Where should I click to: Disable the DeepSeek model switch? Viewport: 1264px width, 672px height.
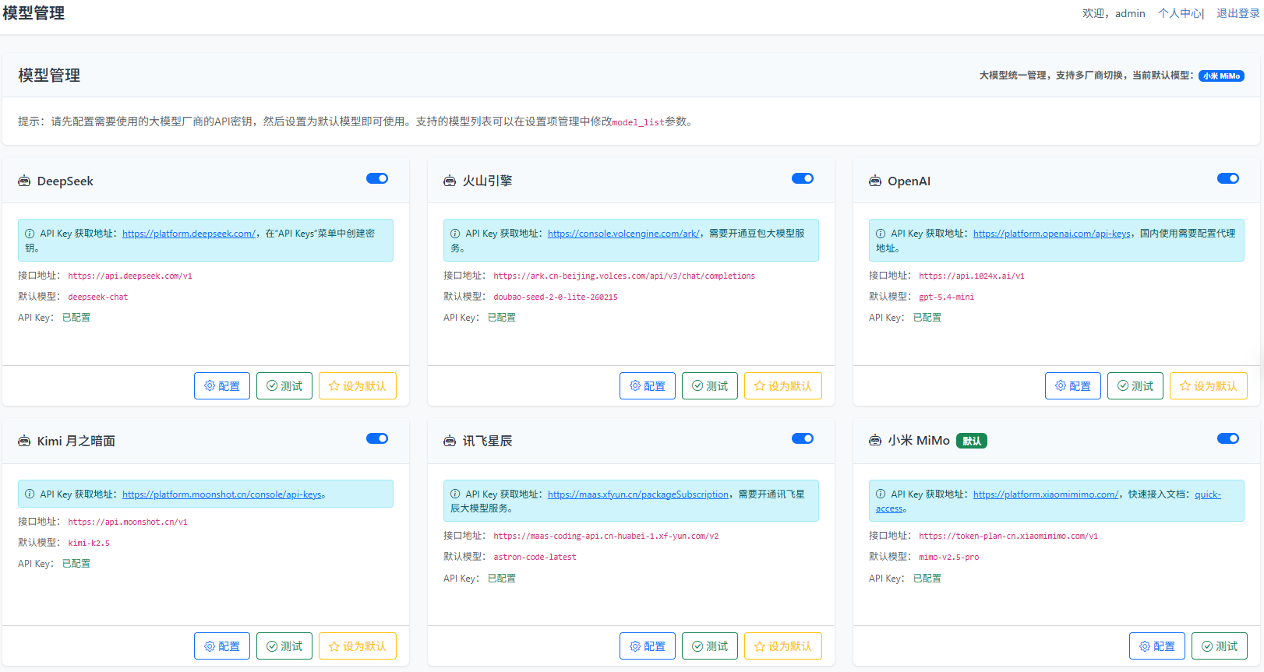[x=377, y=178]
